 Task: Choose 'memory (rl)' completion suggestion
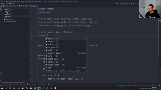click(66, 41)
